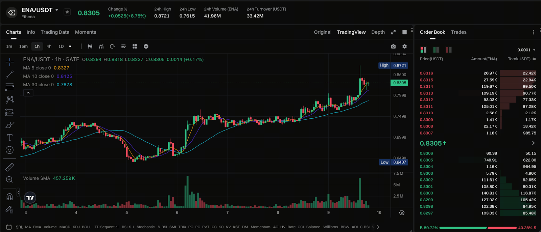The width and height of the screenshot is (541, 232).
Task: Select the Order Book tab
Action: click(432, 32)
